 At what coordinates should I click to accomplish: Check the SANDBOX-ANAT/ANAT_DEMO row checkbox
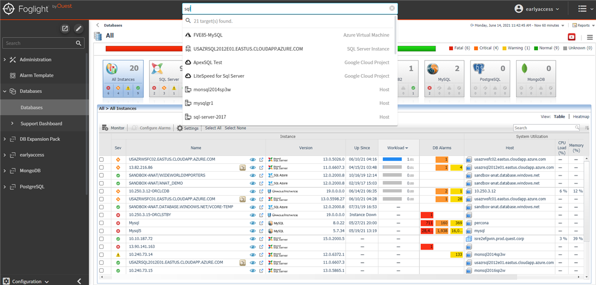coord(101,183)
